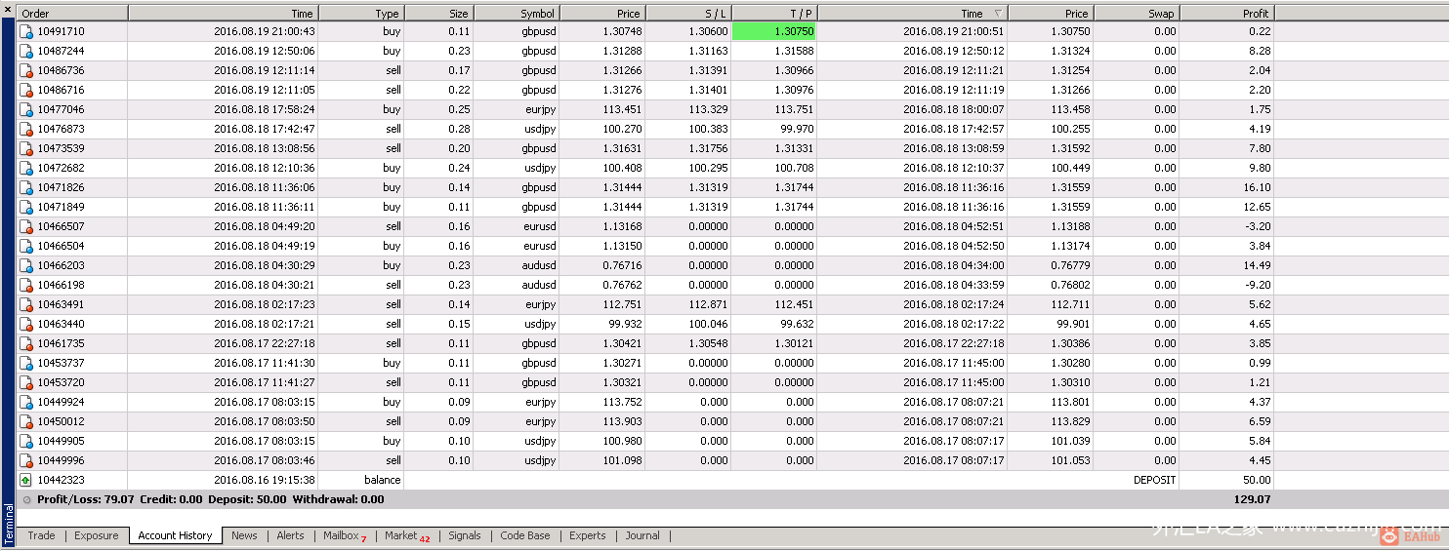Select the negative profit value -9.20
Viewport: 1449px width, 551px height.
click(1256, 285)
